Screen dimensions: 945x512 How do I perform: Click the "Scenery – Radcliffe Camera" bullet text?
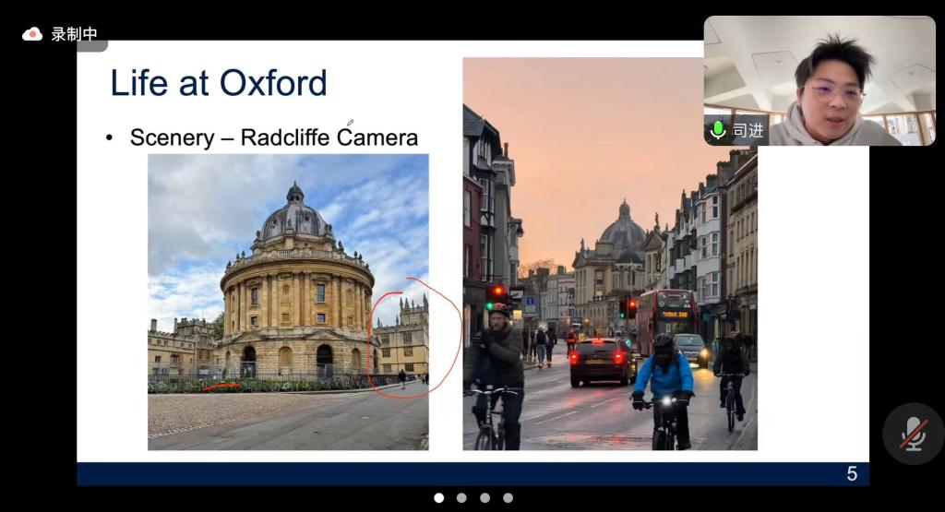(x=273, y=137)
